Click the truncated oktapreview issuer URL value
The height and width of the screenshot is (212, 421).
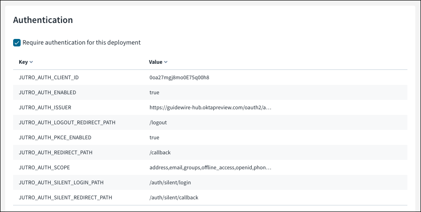click(x=210, y=107)
